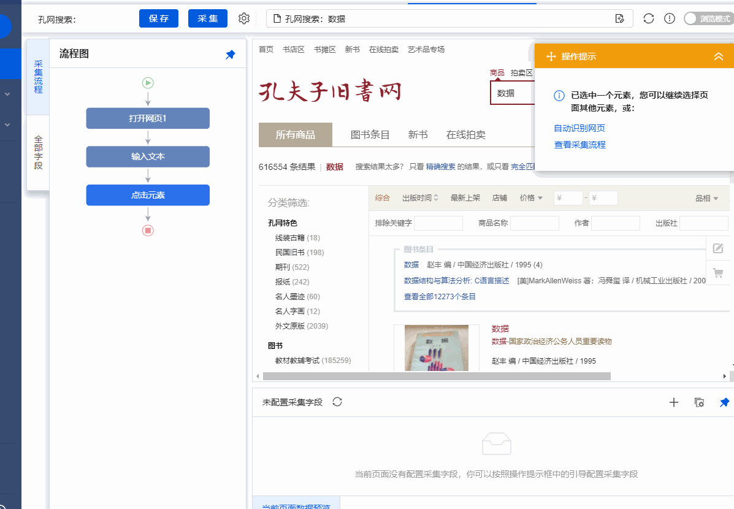Add a new field with plus icon

coord(674,402)
